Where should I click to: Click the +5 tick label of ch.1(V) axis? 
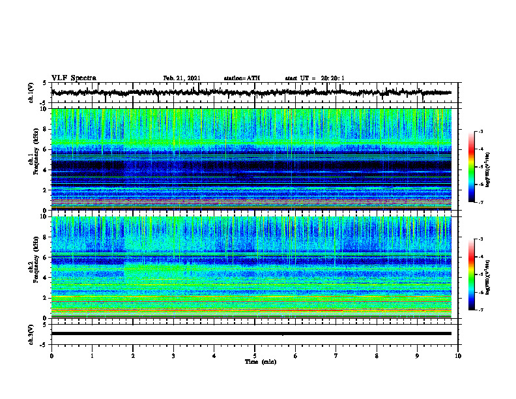coord(44,83)
